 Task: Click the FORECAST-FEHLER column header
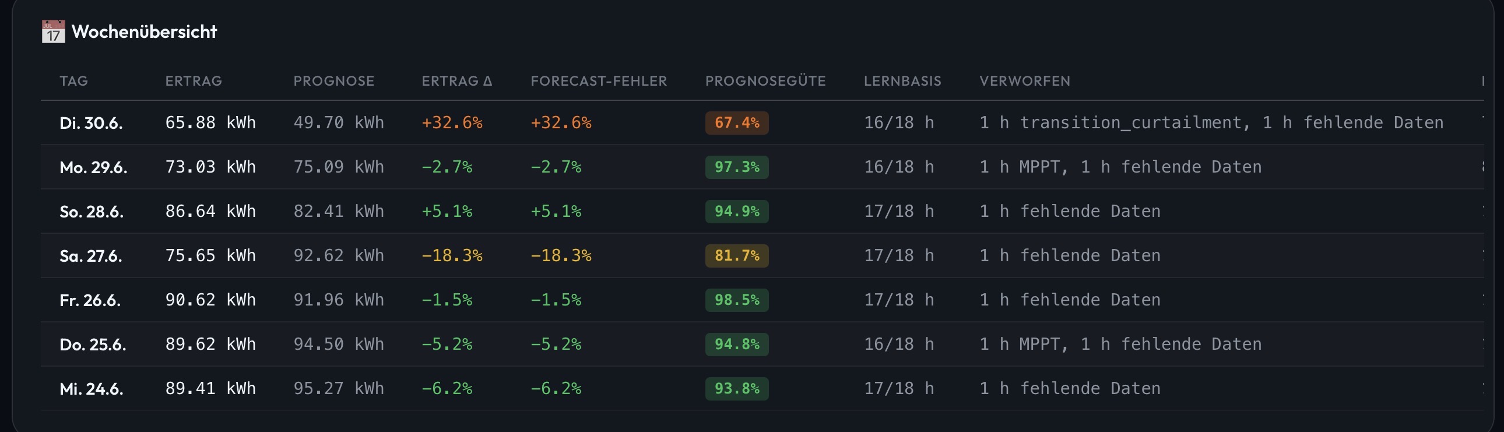[x=599, y=81]
